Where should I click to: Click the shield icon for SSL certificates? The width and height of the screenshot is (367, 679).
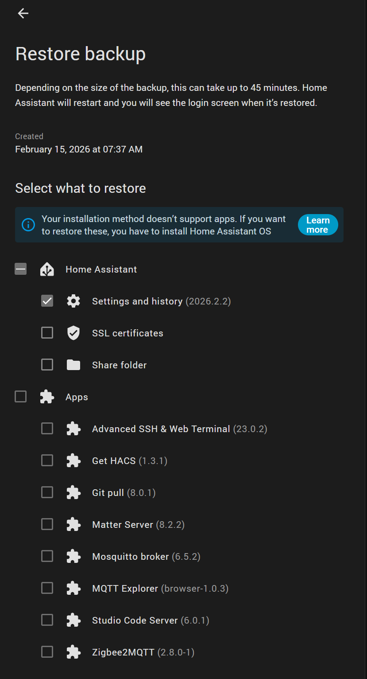(x=73, y=333)
